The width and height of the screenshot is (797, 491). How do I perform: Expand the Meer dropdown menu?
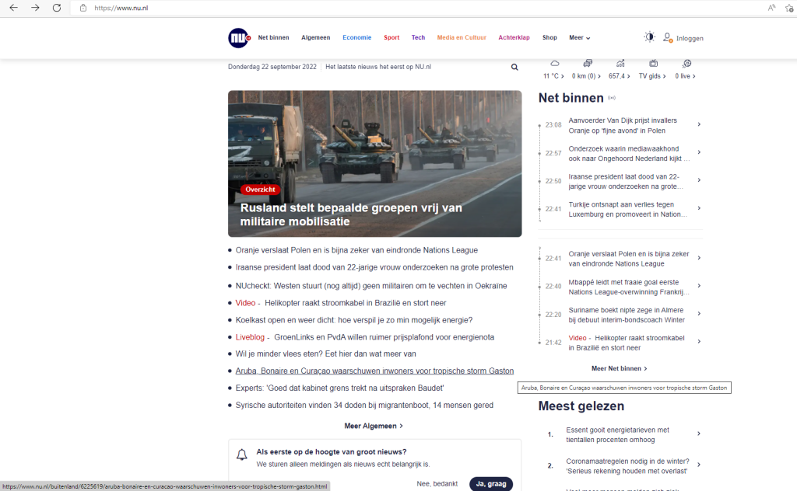tap(579, 37)
